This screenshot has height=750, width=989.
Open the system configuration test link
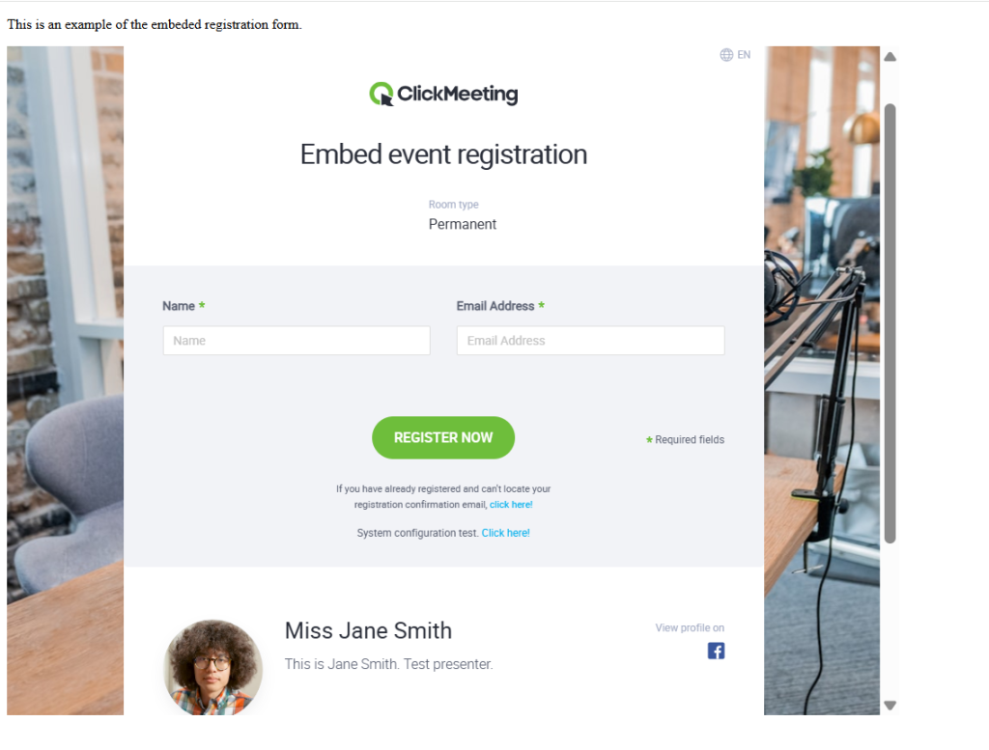click(506, 533)
